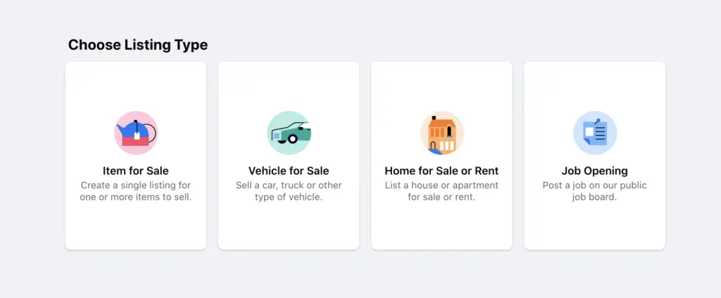Image resolution: width=721 pixels, height=298 pixels.
Task: Choose the Item for Sale listing card
Action: 136,225
